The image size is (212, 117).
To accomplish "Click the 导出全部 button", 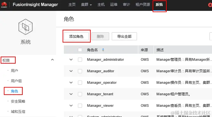I will (124, 36).
